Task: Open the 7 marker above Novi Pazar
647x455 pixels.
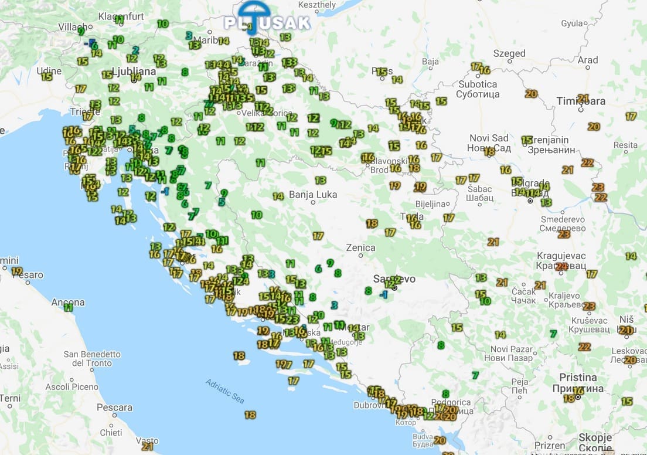Action: (x=553, y=334)
